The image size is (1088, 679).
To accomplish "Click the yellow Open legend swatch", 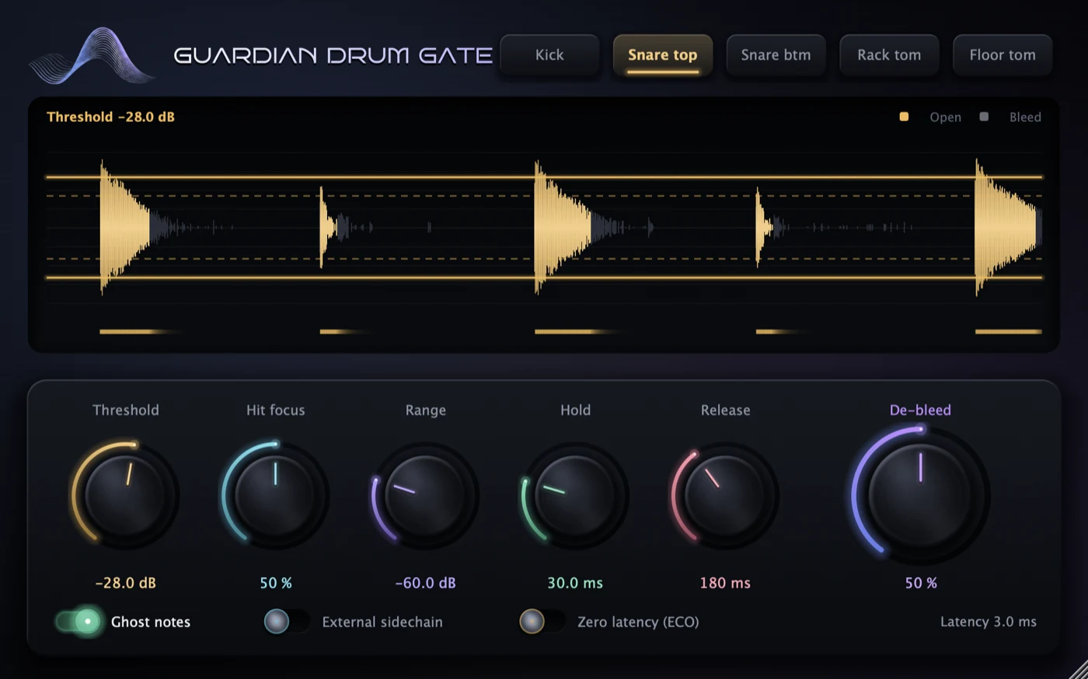I will point(904,117).
